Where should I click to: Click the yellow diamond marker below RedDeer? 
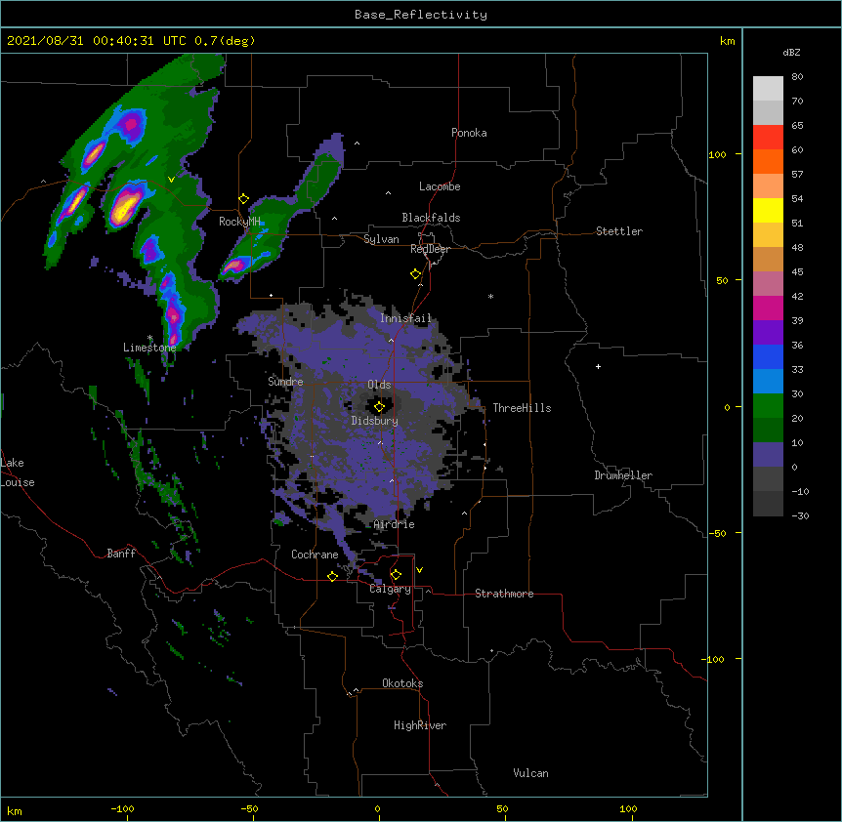tap(416, 274)
